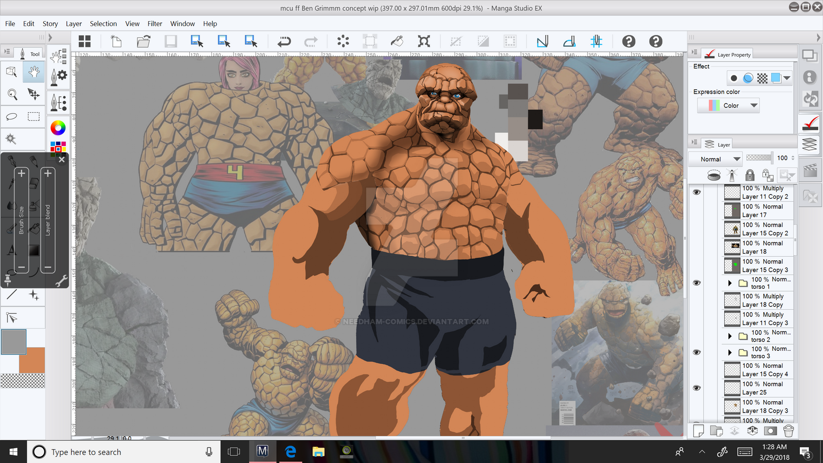The width and height of the screenshot is (823, 463).
Task: Switch to the Layer Property tab
Action: [727, 54]
